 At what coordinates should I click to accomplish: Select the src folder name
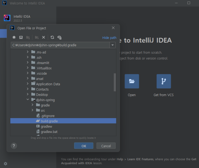[43, 111]
